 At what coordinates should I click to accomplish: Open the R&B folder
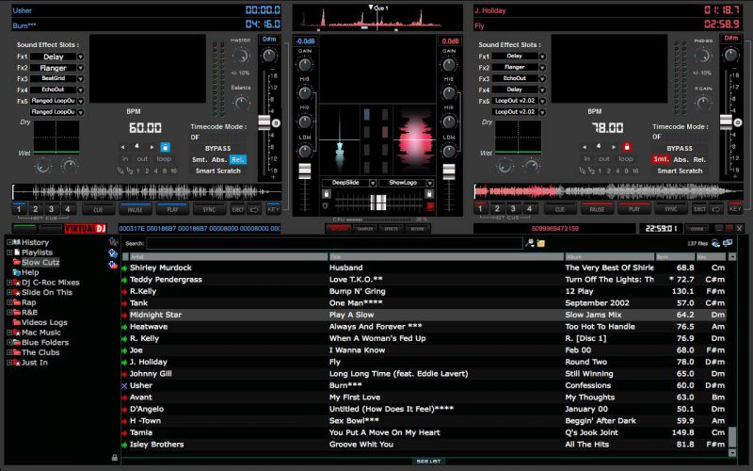29,313
